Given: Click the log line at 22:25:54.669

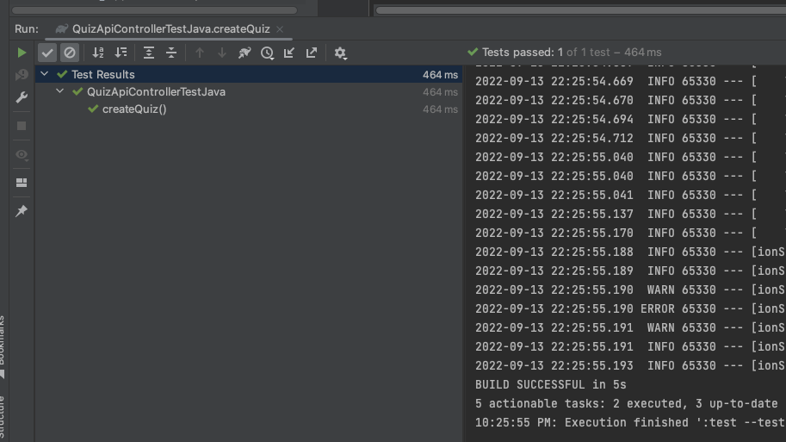Looking at the screenshot, I should click(x=616, y=81).
